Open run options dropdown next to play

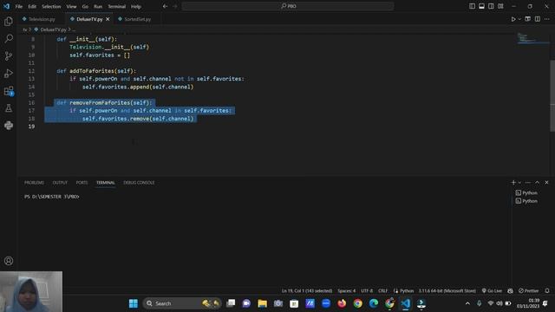click(519, 19)
